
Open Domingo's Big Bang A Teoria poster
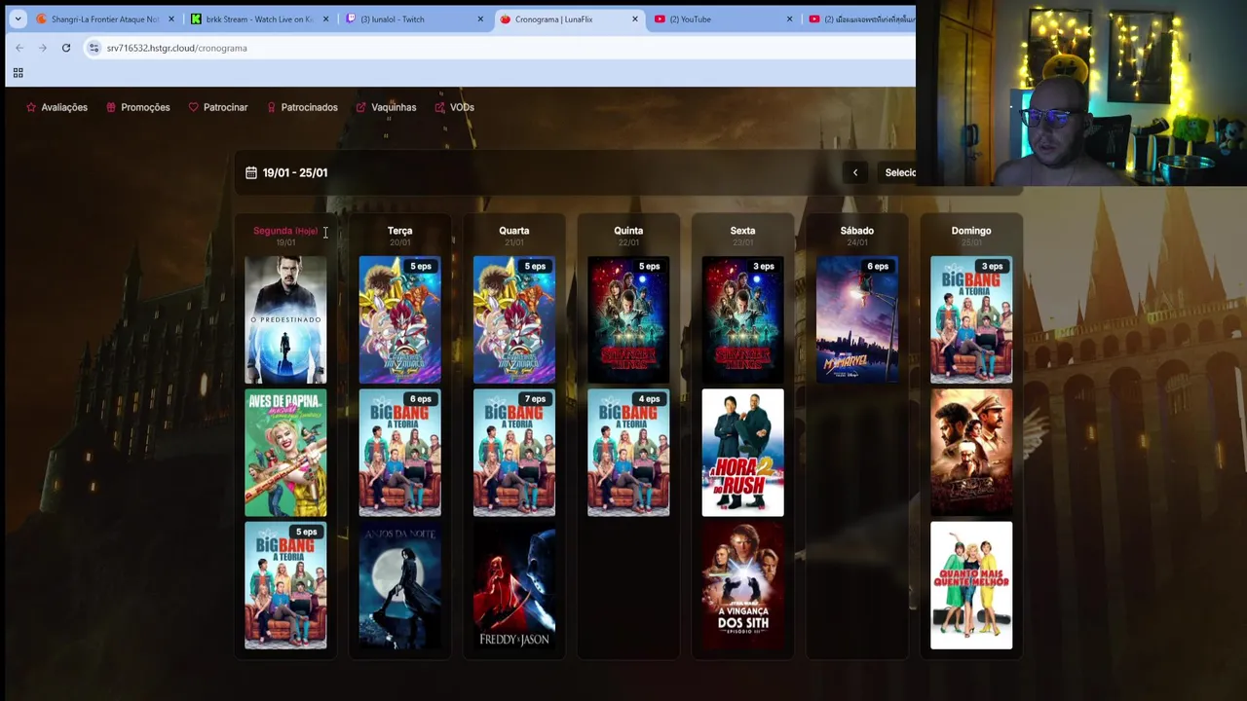pos(971,319)
